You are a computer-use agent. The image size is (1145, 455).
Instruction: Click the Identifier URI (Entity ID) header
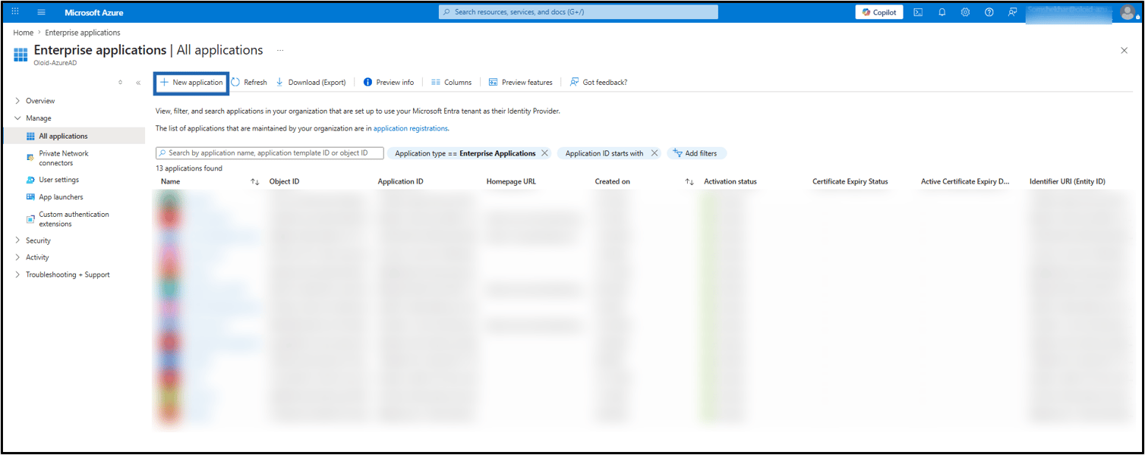click(x=1068, y=182)
